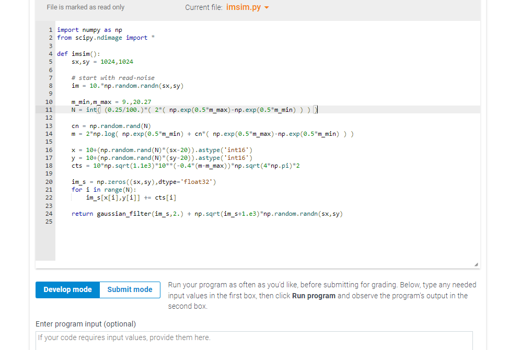Viewport: 509px width, 350px height.
Task: Click line number 1 in the gutter
Action: click(x=50, y=29)
